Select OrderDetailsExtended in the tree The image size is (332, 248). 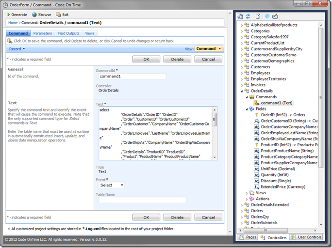point(269,205)
